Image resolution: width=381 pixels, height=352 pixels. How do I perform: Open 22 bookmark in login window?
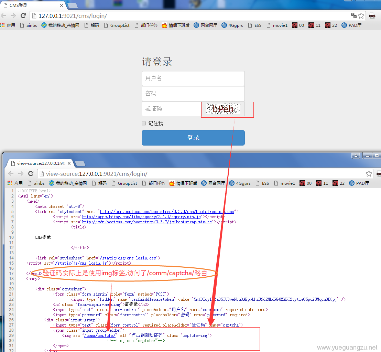331,25
